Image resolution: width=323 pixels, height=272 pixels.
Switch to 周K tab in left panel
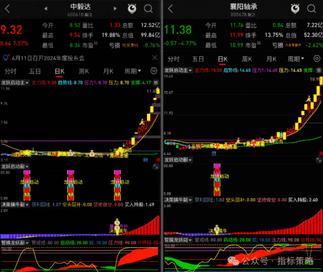tap(84, 71)
